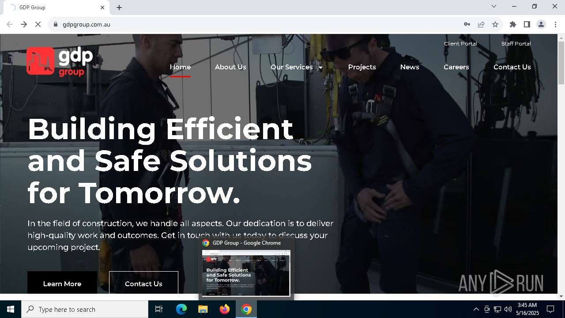Open the Windows Start menu
This screenshot has height=318, width=565.
[x=11, y=309]
